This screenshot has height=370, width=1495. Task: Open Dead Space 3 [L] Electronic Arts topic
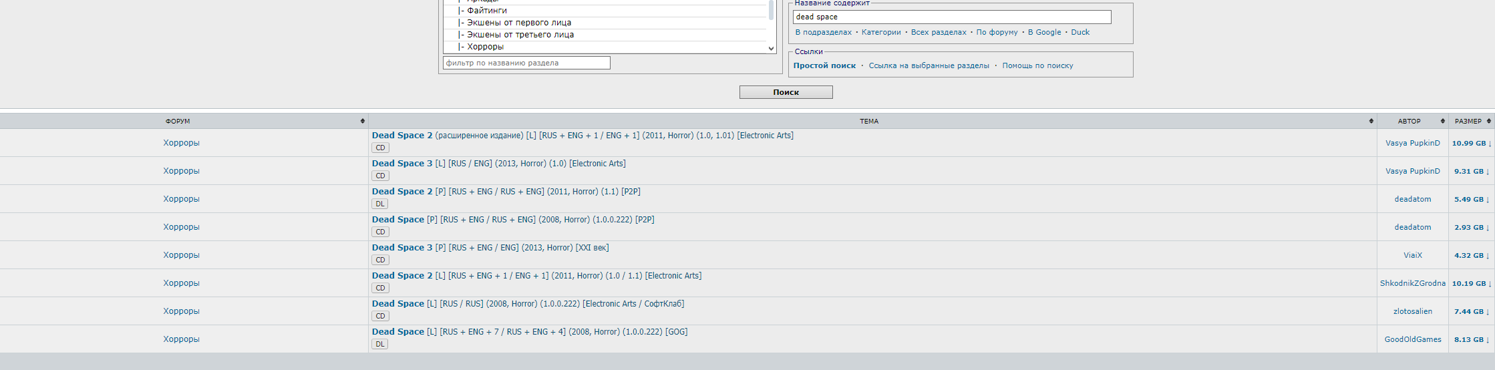click(x=498, y=164)
